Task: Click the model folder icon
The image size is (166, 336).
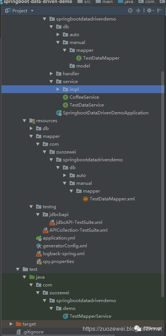Action: point(72,66)
